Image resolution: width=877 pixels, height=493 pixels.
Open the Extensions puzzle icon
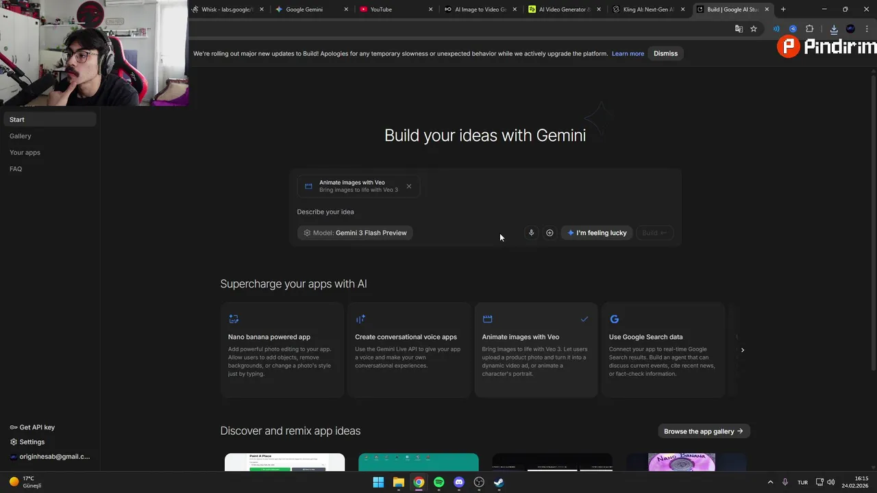pyautogui.click(x=810, y=29)
